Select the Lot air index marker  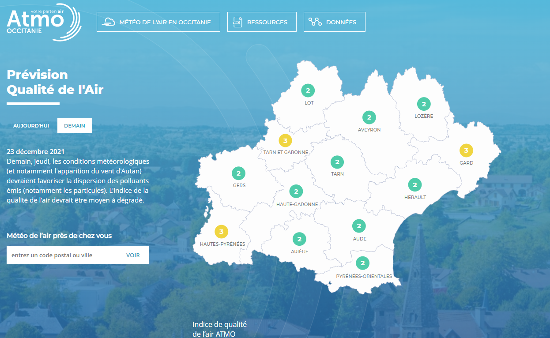coord(308,91)
